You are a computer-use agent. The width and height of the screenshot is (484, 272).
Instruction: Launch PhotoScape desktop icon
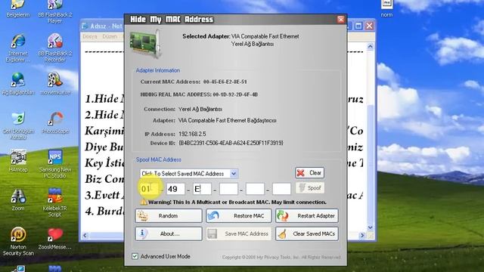point(55,122)
